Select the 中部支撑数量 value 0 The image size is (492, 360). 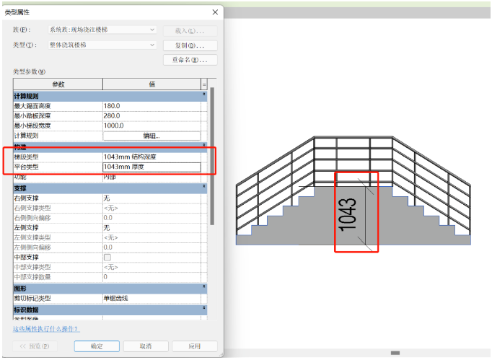click(x=152, y=277)
